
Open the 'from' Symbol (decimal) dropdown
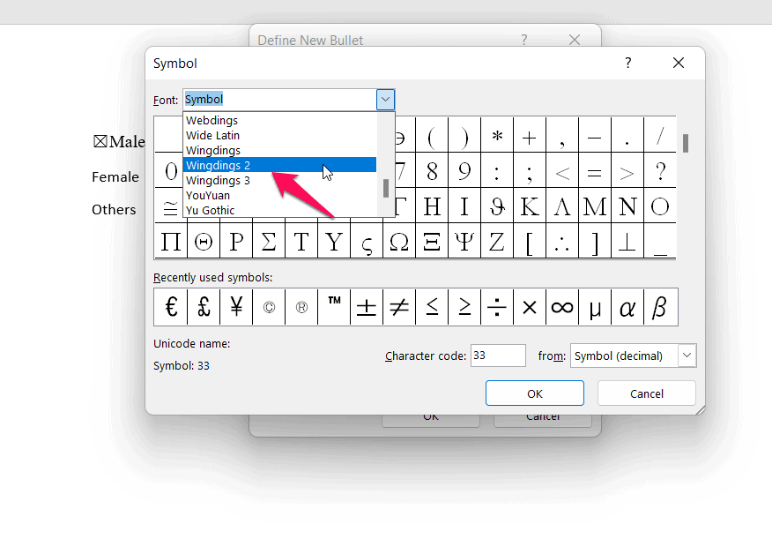click(687, 356)
